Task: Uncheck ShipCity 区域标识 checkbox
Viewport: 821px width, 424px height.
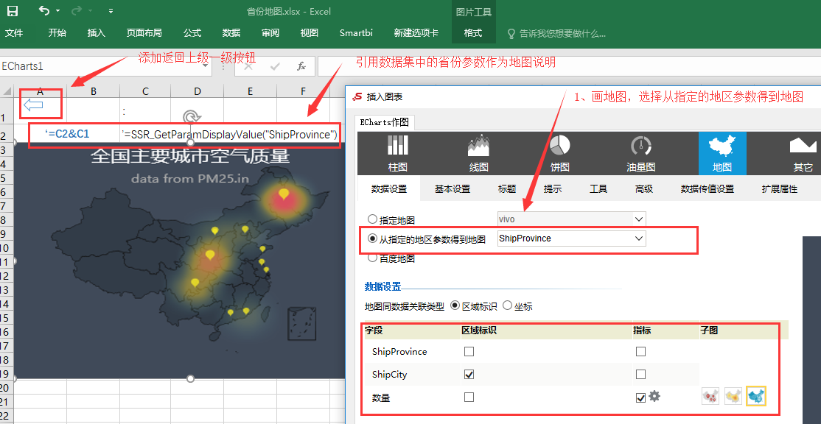Action: [469, 375]
